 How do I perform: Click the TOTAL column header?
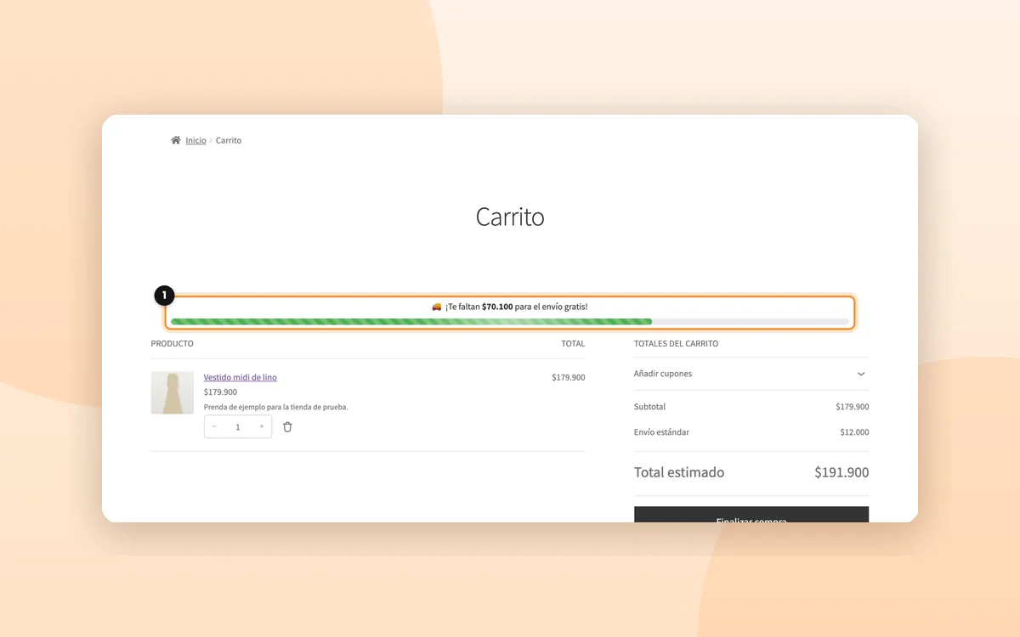click(x=573, y=344)
